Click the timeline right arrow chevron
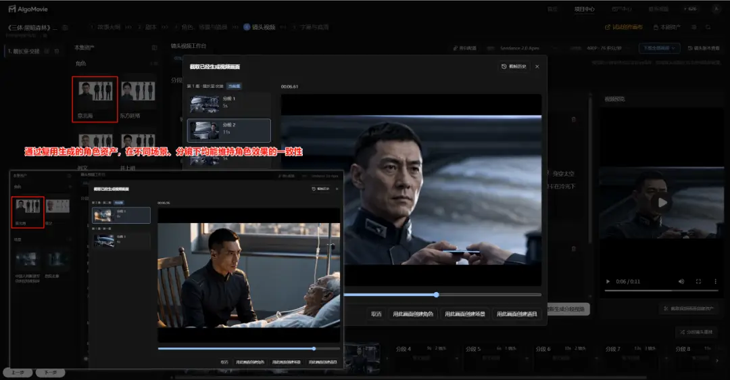Screen dimensions: 730x380 pyautogui.click(x=717, y=360)
